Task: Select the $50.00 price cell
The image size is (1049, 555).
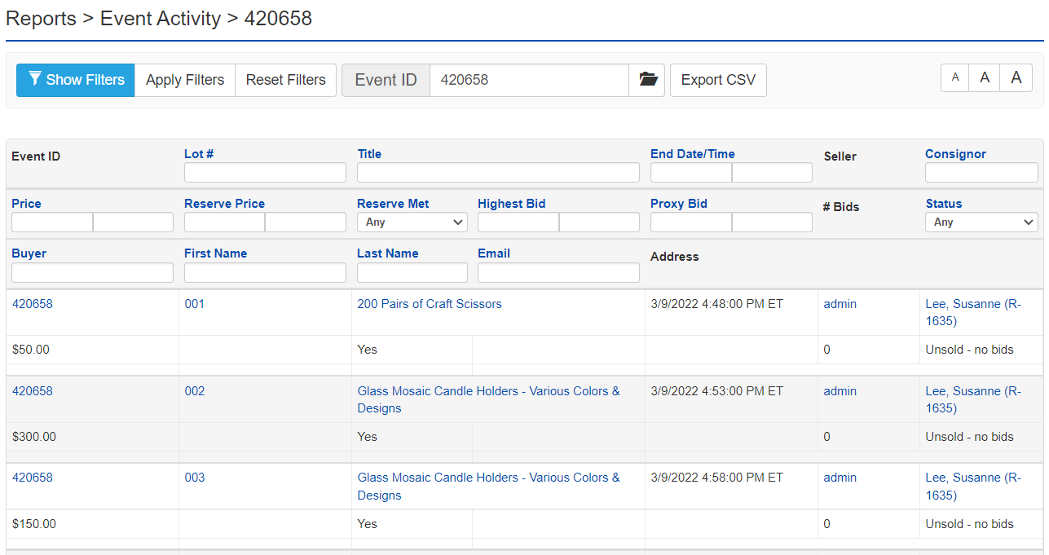Action: [31, 350]
